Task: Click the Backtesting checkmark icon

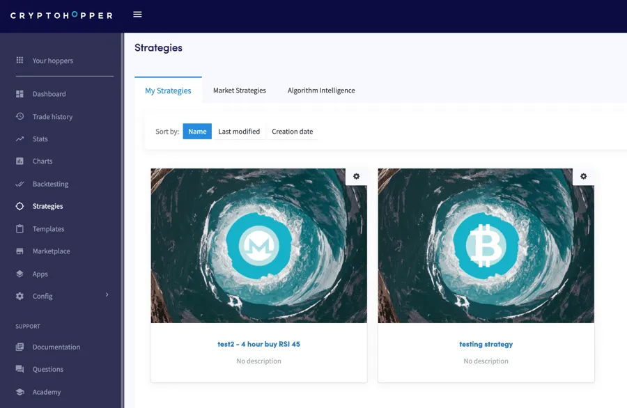Action: tap(20, 184)
